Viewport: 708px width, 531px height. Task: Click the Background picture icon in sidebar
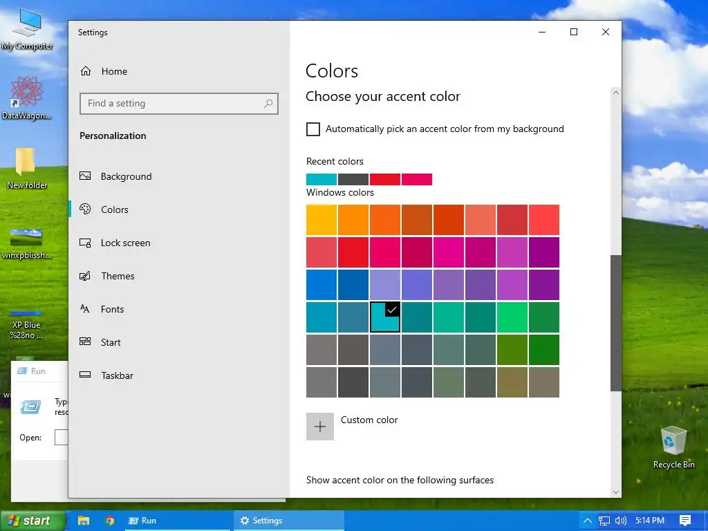85,176
